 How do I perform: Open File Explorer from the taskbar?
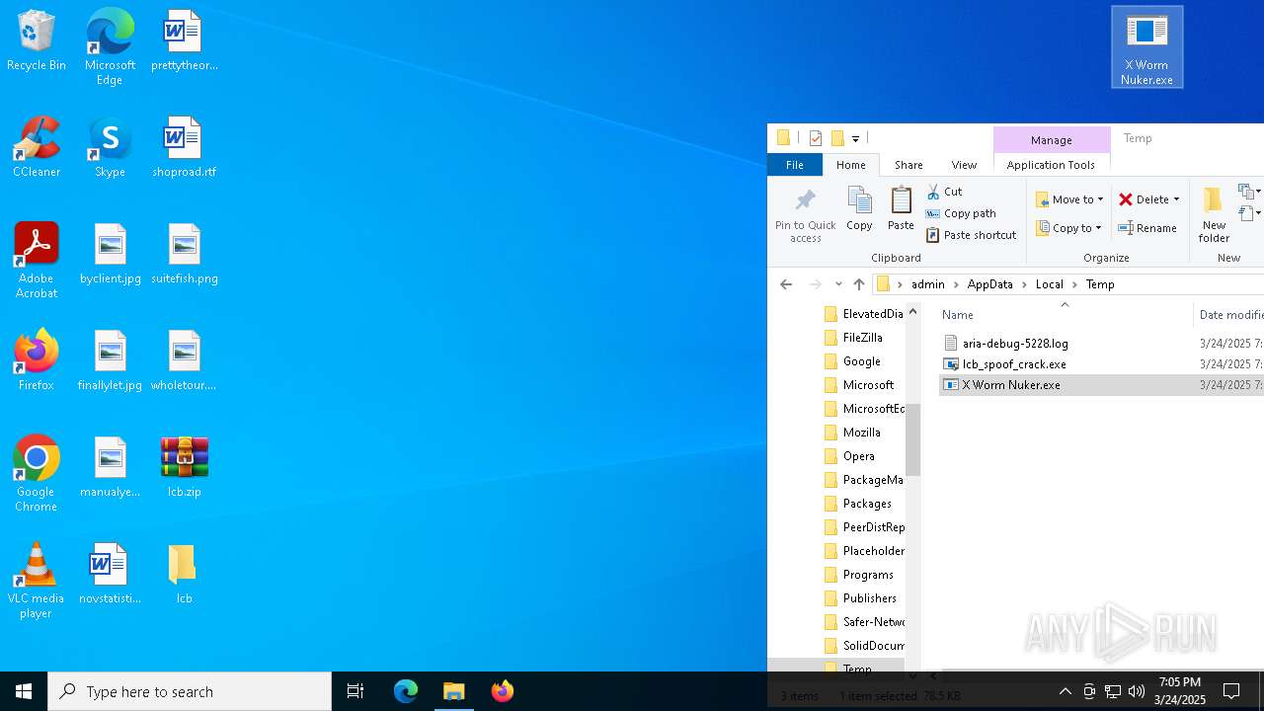tap(454, 691)
